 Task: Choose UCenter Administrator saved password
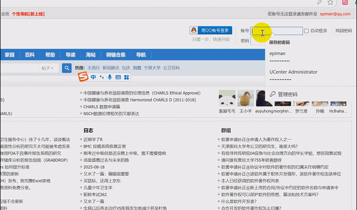coord(293,75)
